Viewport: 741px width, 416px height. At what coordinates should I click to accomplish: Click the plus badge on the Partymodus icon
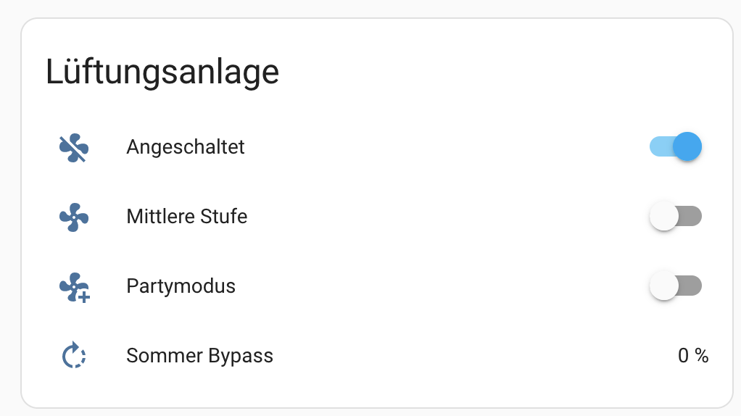(84, 296)
